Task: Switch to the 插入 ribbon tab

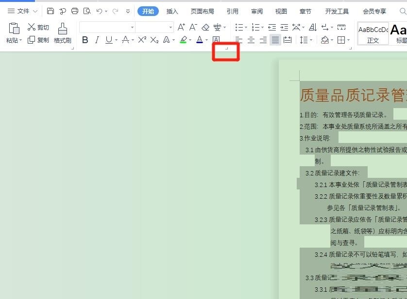Action: point(172,11)
